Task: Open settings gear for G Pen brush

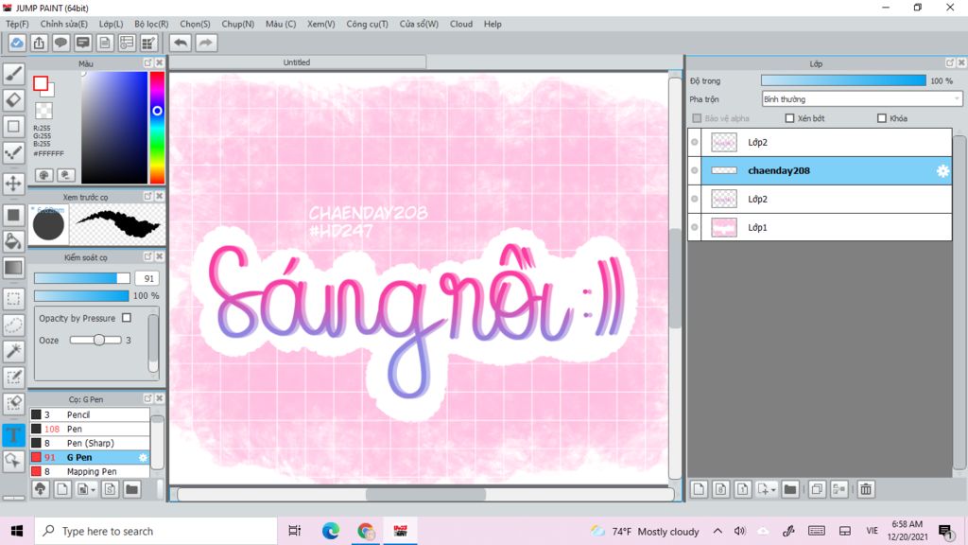Action: pyautogui.click(x=143, y=457)
